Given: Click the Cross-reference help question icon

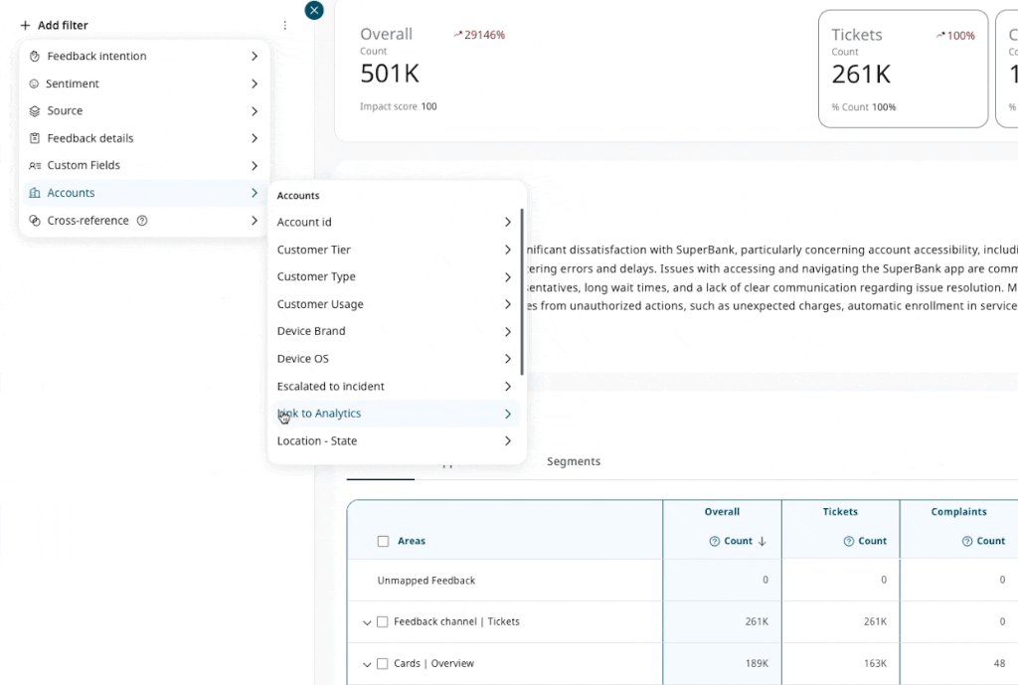Looking at the screenshot, I should (x=142, y=221).
